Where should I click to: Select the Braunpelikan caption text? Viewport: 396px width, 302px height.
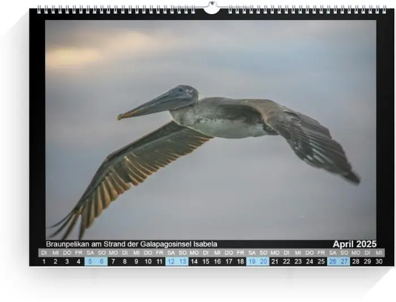131,244
